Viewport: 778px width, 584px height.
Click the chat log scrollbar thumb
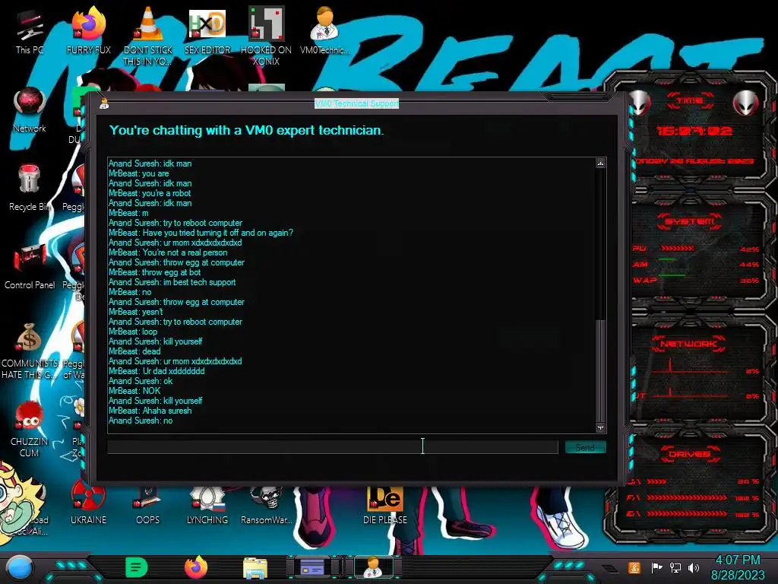coord(600,370)
